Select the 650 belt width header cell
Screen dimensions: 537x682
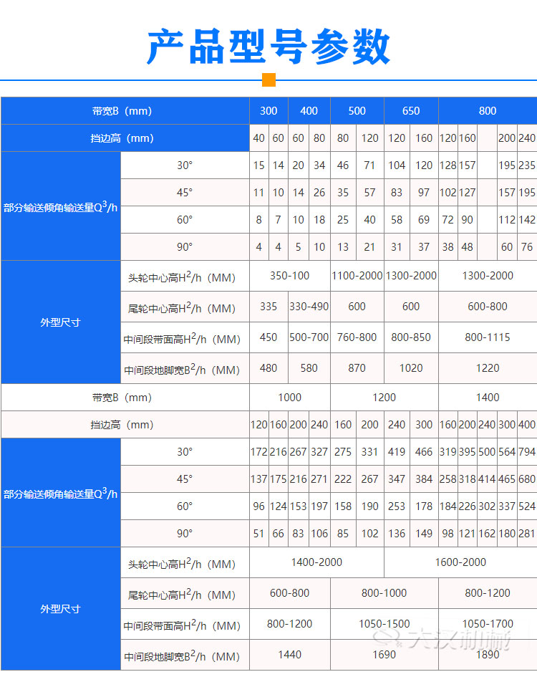(411, 111)
